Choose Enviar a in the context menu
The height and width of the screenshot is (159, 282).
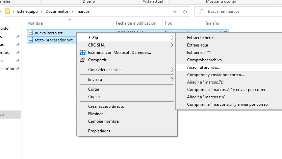[127, 79]
